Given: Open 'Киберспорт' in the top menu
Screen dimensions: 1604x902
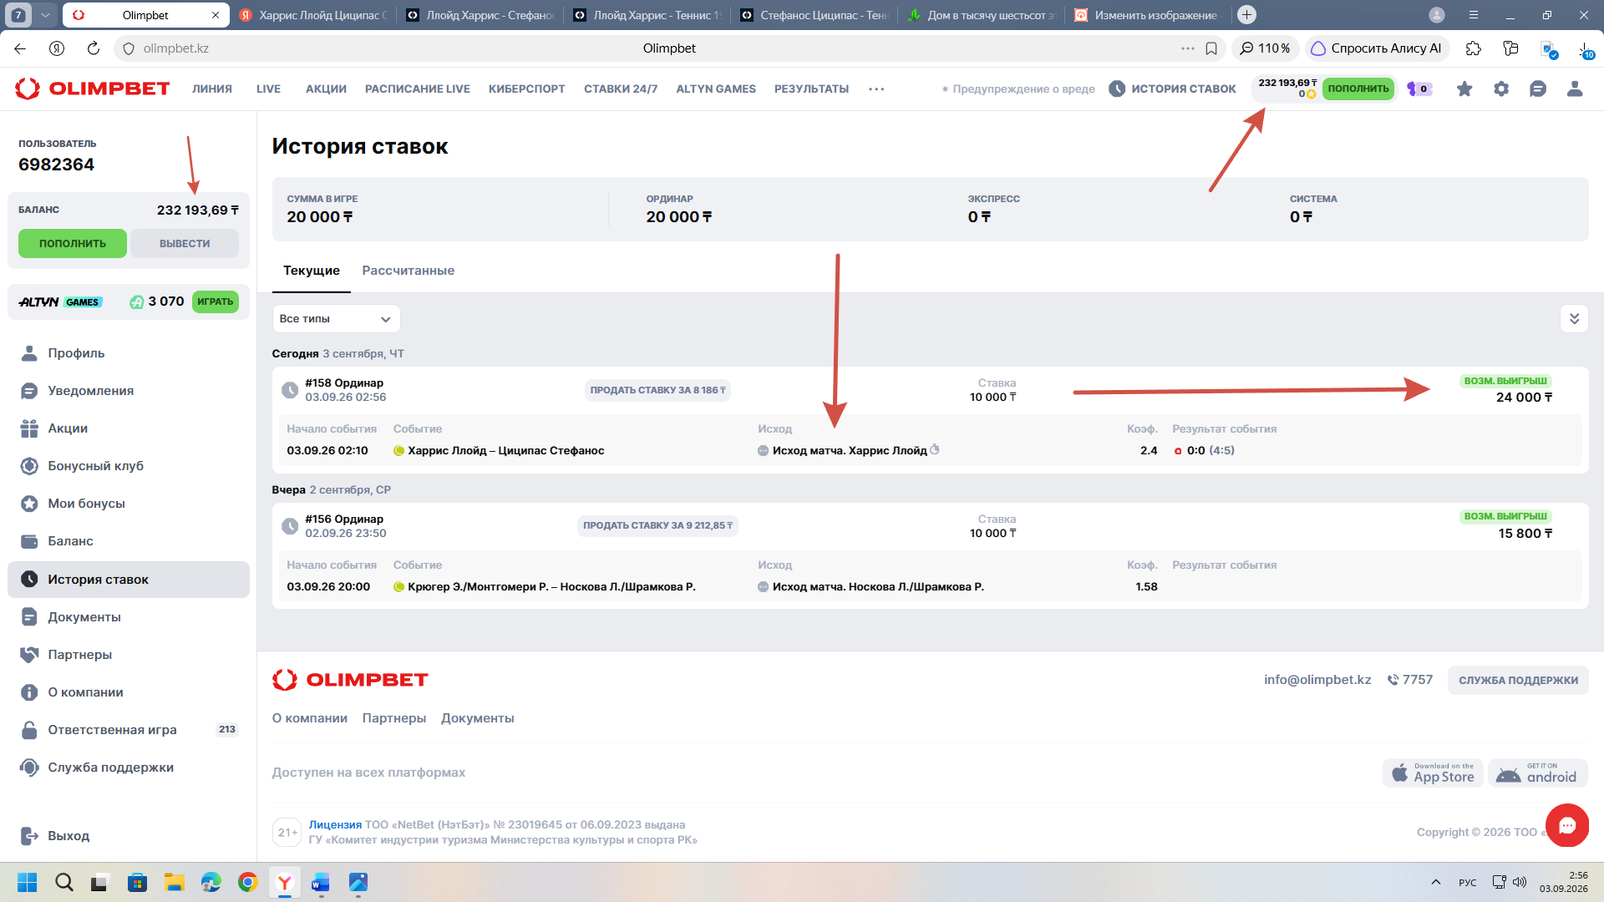Looking at the screenshot, I should point(527,89).
